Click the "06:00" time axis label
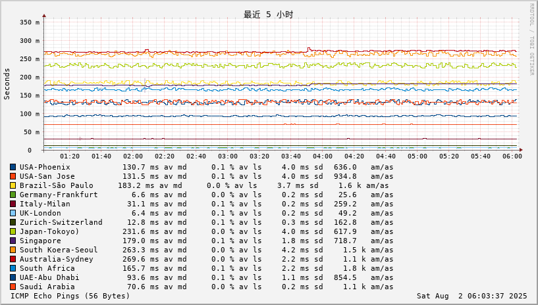538x305 pixels. point(512,156)
